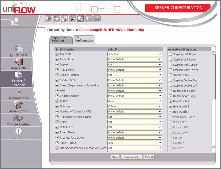Expand the Finishing Collate dropdown
Screen dimensions: 221x169
[x=135, y=106]
